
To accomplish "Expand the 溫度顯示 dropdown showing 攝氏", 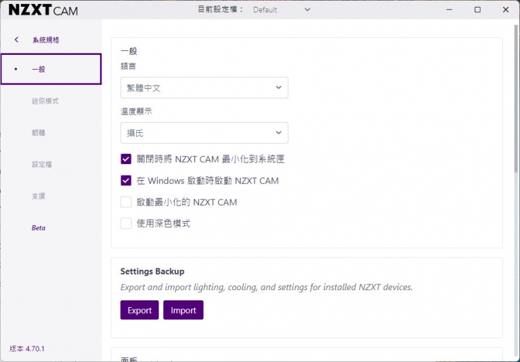I will pos(204,133).
